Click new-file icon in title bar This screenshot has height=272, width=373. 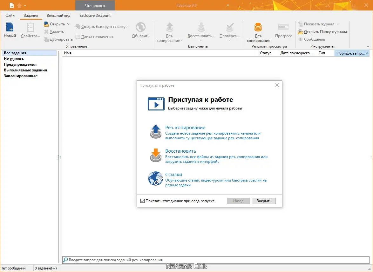11,5
